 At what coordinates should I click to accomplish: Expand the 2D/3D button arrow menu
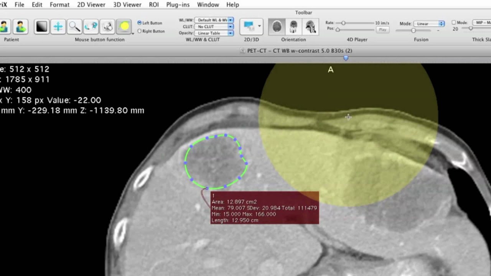point(259,26)
